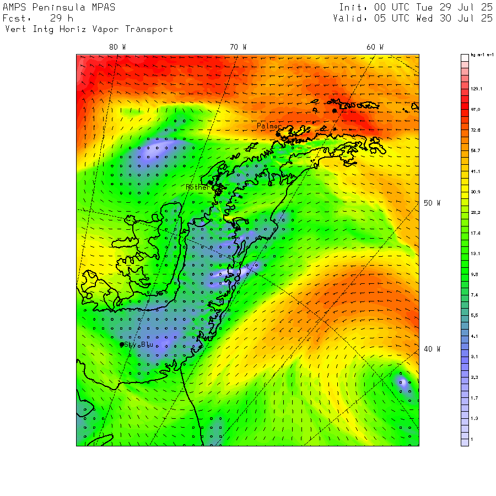Click the 'kg m-1 s-1' units label

pos(482,55)
